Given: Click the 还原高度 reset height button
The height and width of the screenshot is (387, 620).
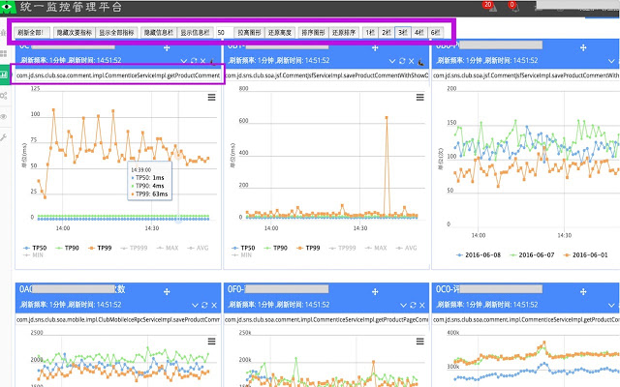Looking at the screenshot, I should 280,32.
